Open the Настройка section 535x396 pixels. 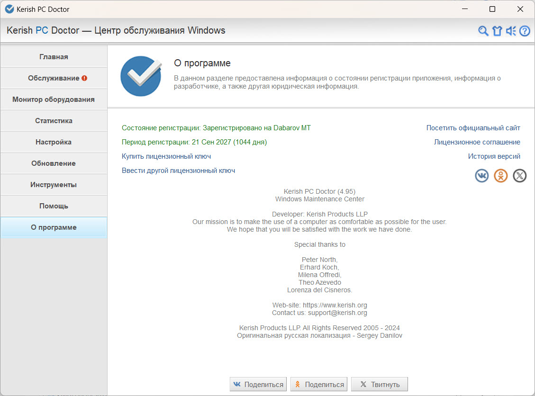(x=54, y=142)
